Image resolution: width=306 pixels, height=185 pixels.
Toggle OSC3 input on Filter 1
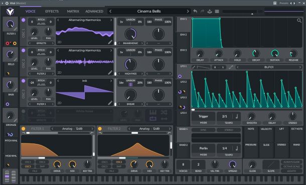[28, 166]
